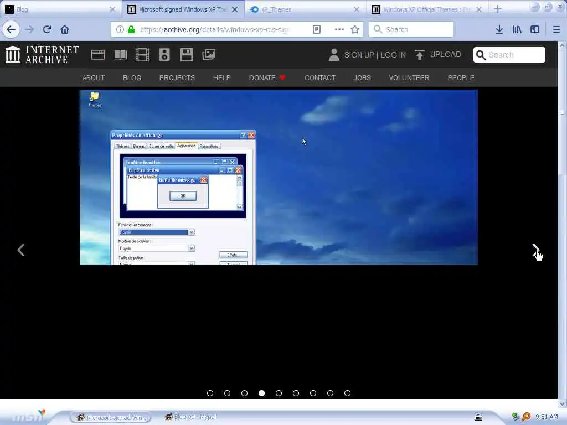This screenshot has height=425, width=567.
Task: Select the eighth carousel dot
Action: [x=330, y=393]
